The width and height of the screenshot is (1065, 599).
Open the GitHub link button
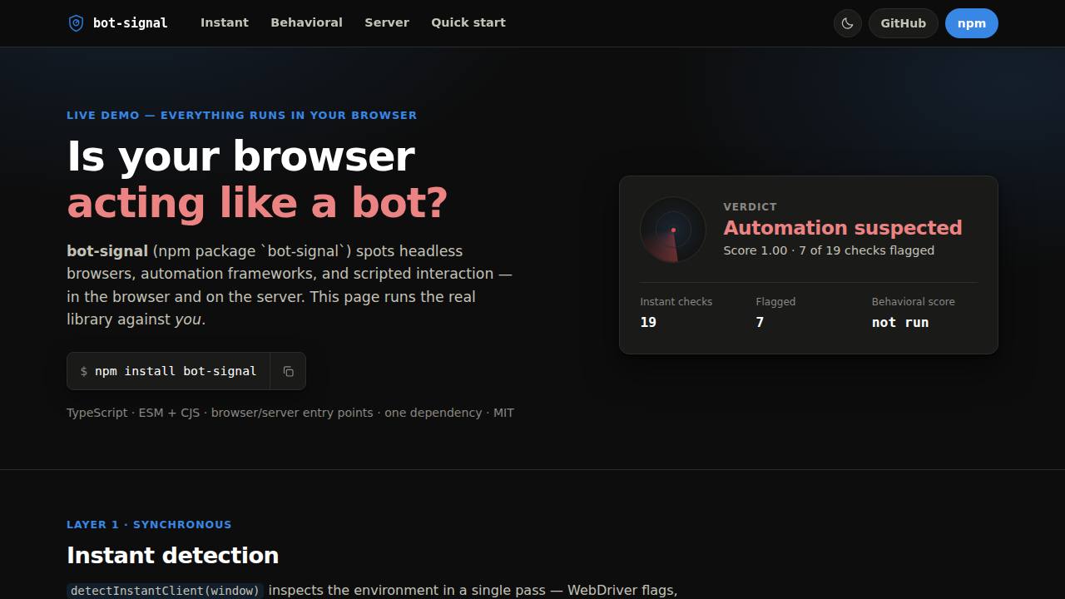tap(904, 23)
